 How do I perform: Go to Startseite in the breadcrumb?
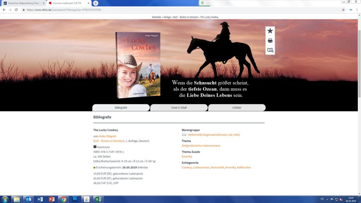click(156, 17)
